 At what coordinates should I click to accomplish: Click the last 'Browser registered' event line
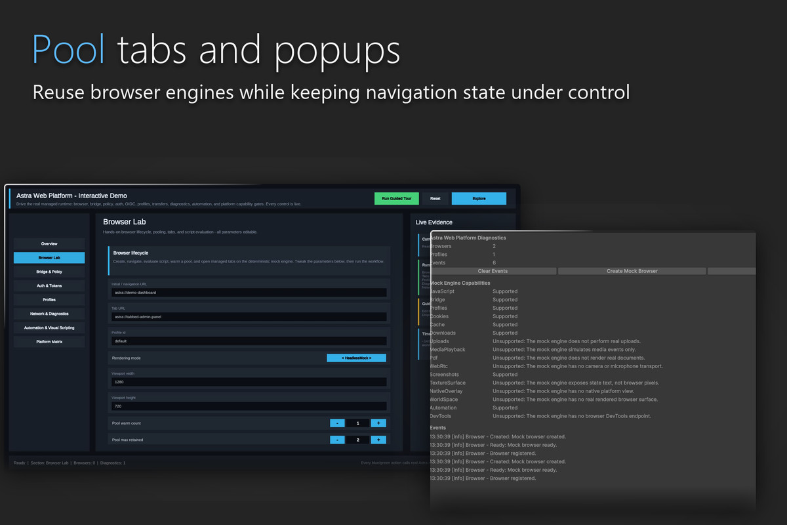click(483, 478)
